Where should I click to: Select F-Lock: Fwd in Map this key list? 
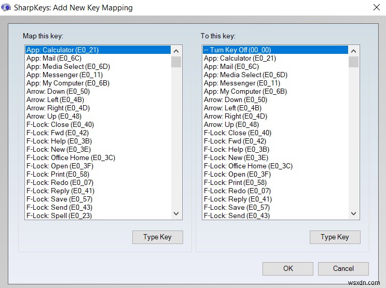tap(98, 133)
